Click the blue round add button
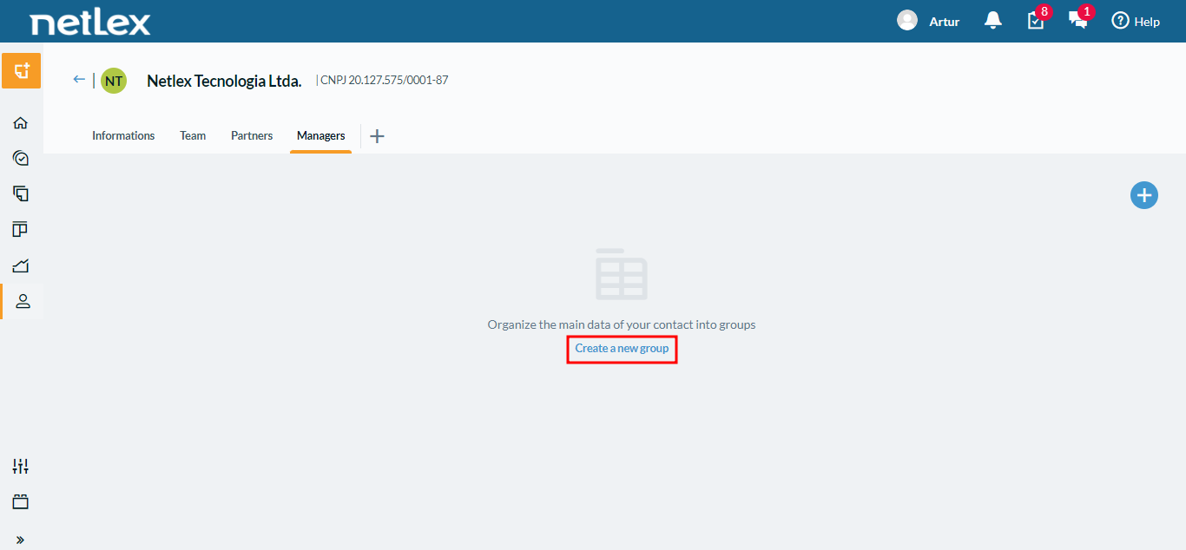Viewport: 1186px width, 550px height. (x=1144, y=195)
